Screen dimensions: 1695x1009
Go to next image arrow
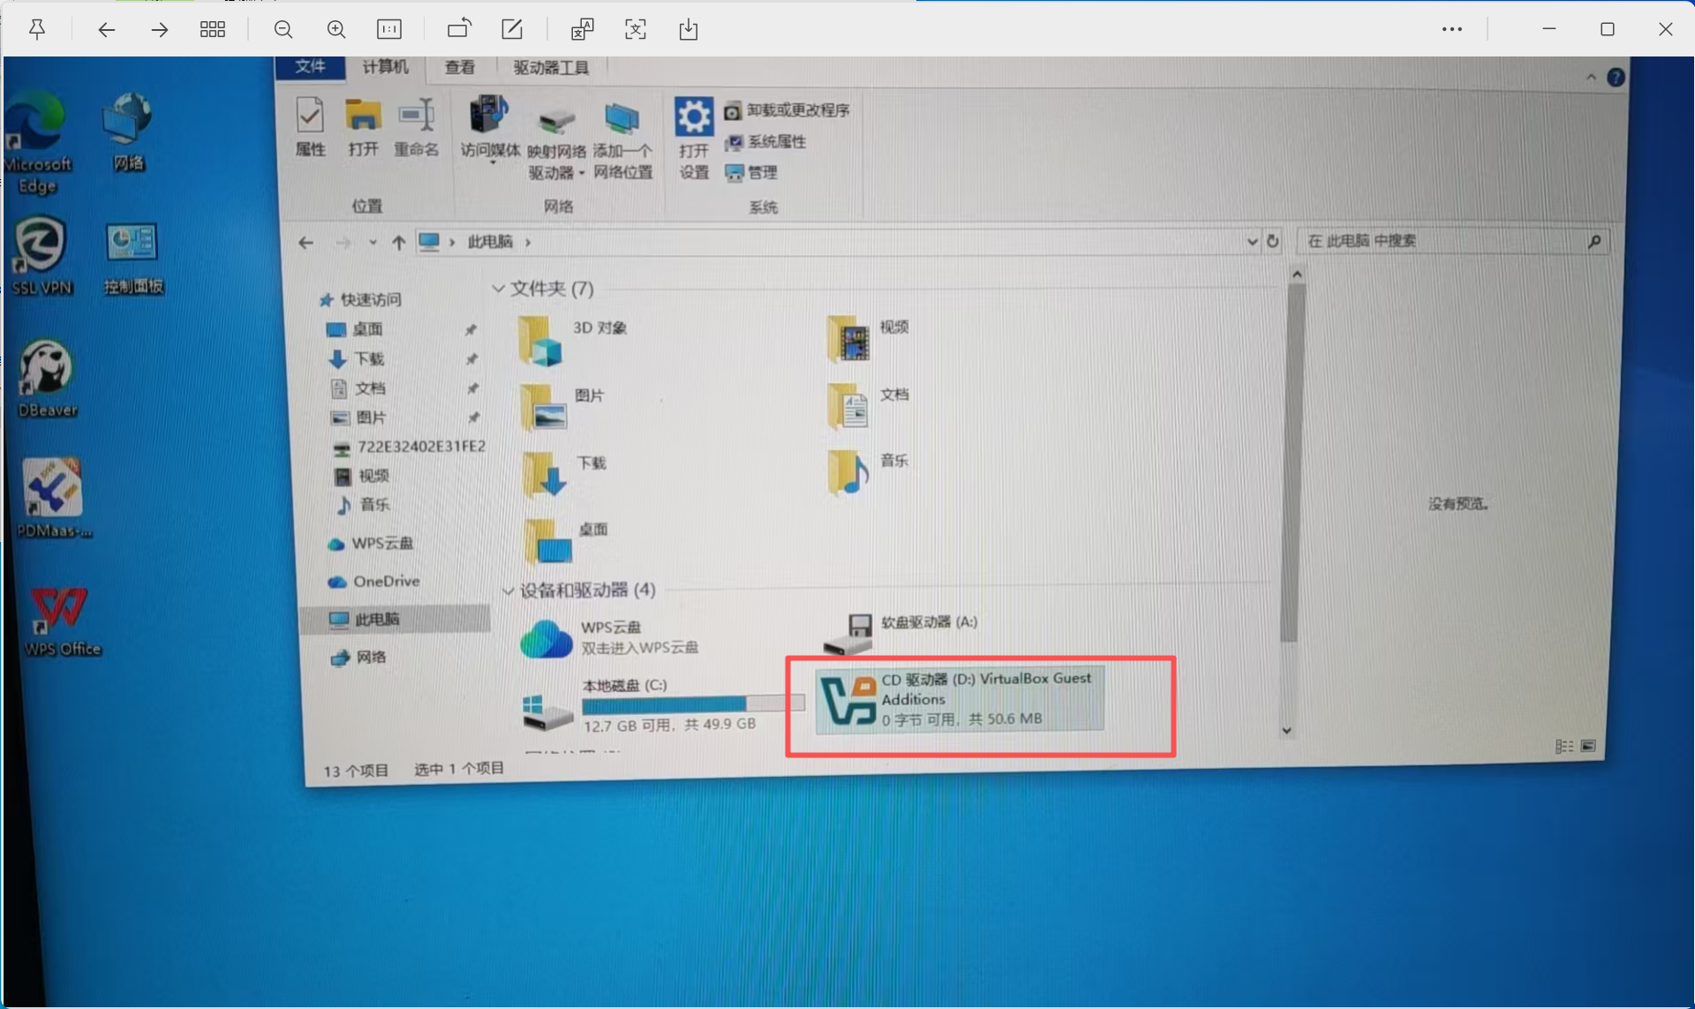[159, 29]
